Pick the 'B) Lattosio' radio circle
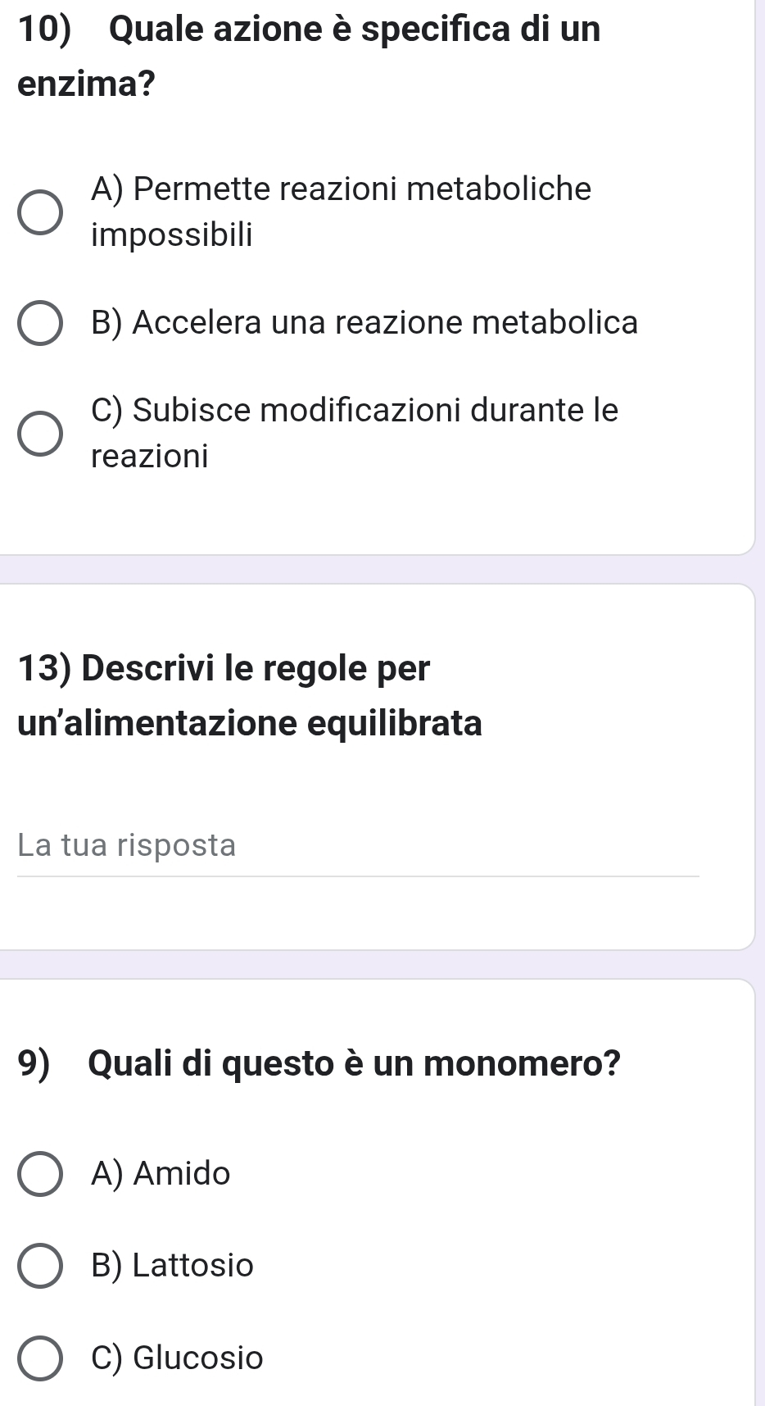The width and height of the screenshot is (765, 1406). click(x=39, y=1266)
